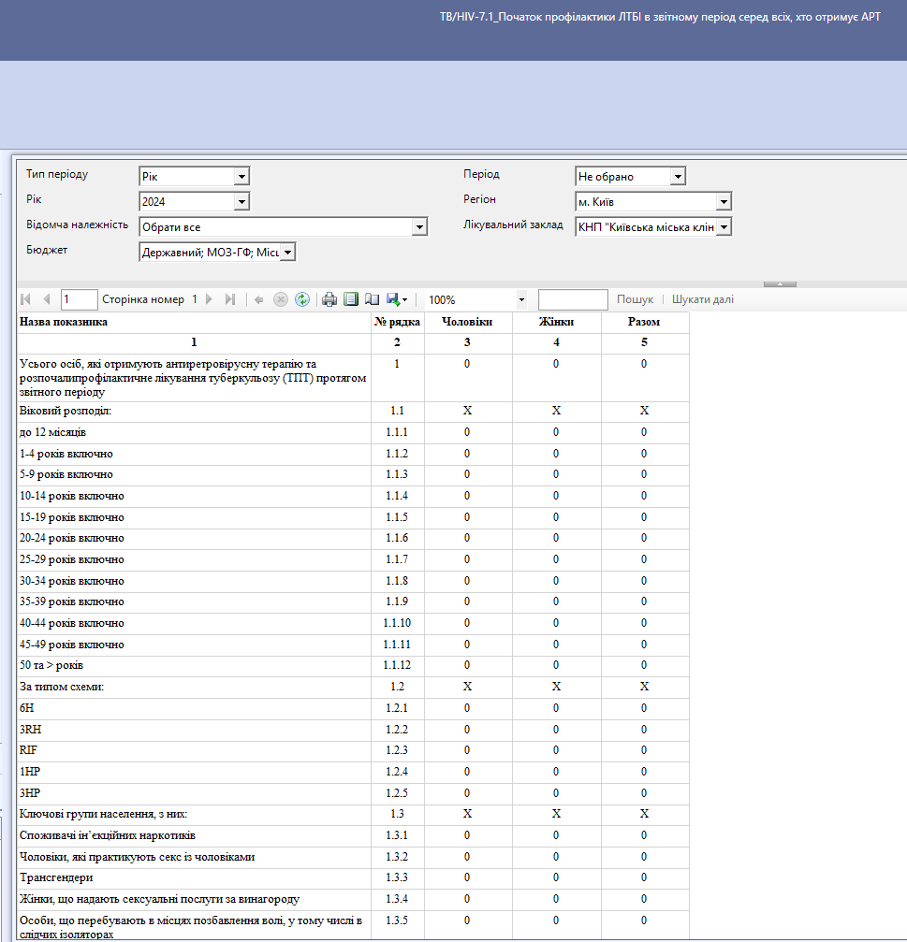
Task: Click the current page number field
Action: coord(79,299)
